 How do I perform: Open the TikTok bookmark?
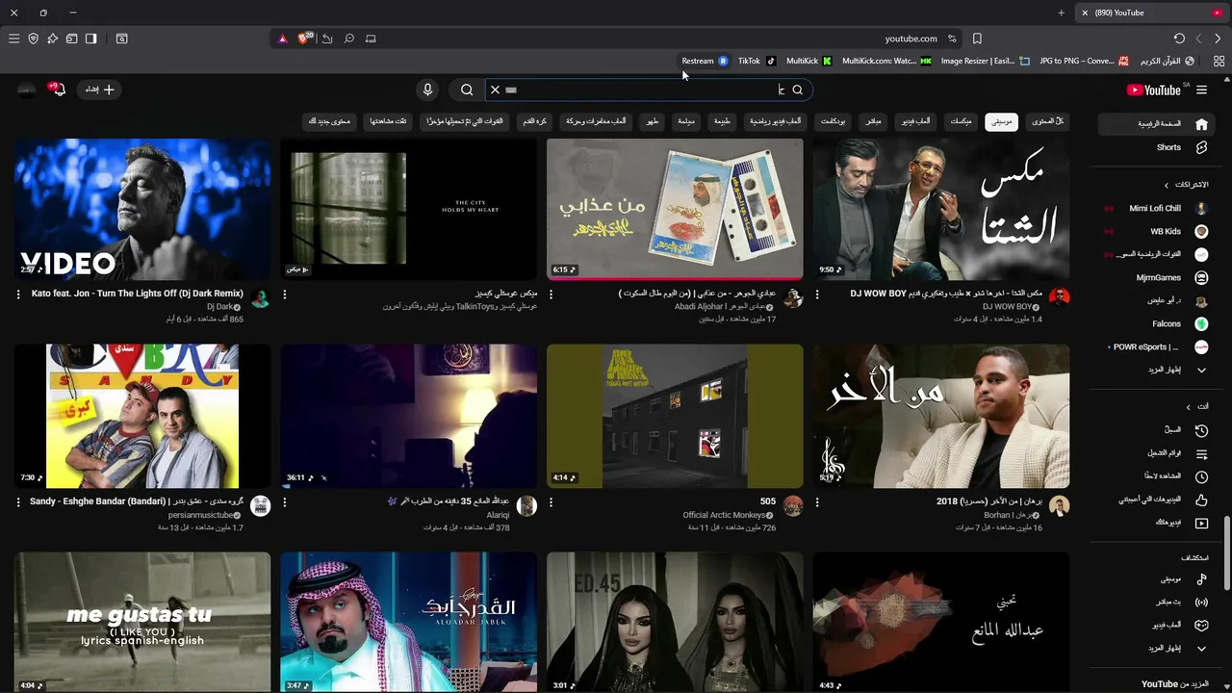point(757,61)
